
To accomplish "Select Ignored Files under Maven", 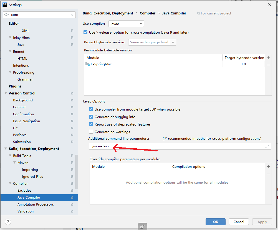I will (x=32, y=177).
